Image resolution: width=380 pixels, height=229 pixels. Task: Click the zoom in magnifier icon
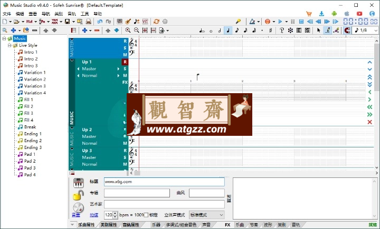(128, 30)
